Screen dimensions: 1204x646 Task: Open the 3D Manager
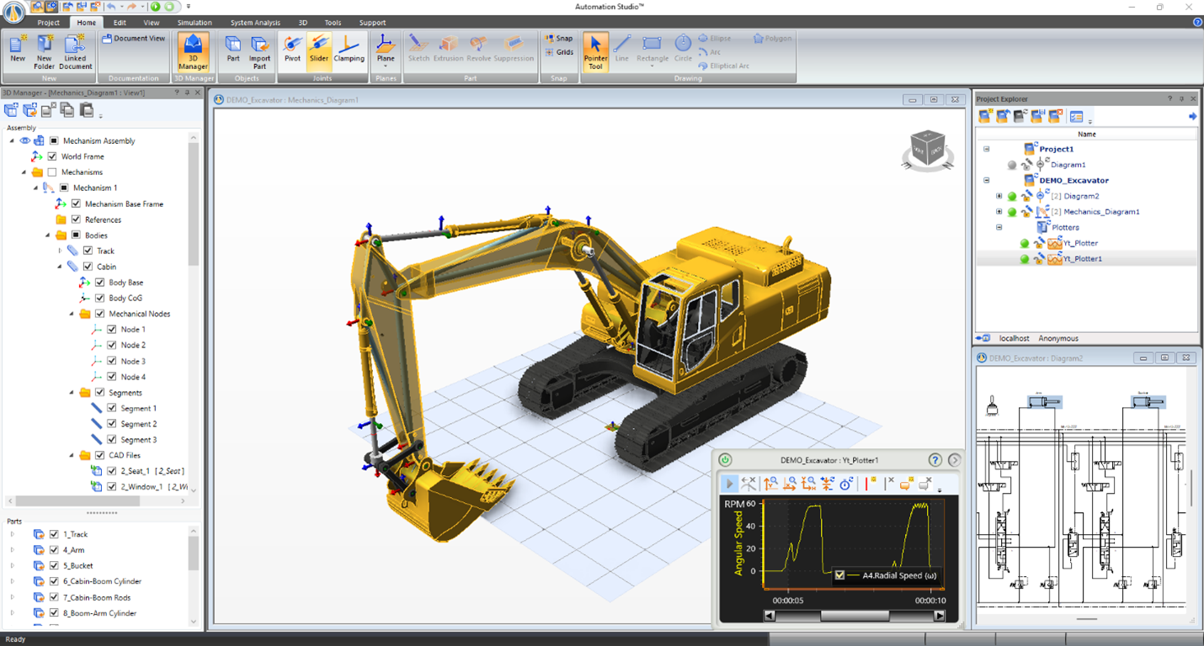tap(193, 51)
